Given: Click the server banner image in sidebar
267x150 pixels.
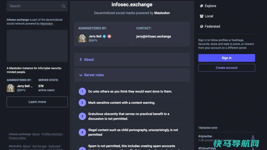Looking at the screenshot, I should click(37, 46).
